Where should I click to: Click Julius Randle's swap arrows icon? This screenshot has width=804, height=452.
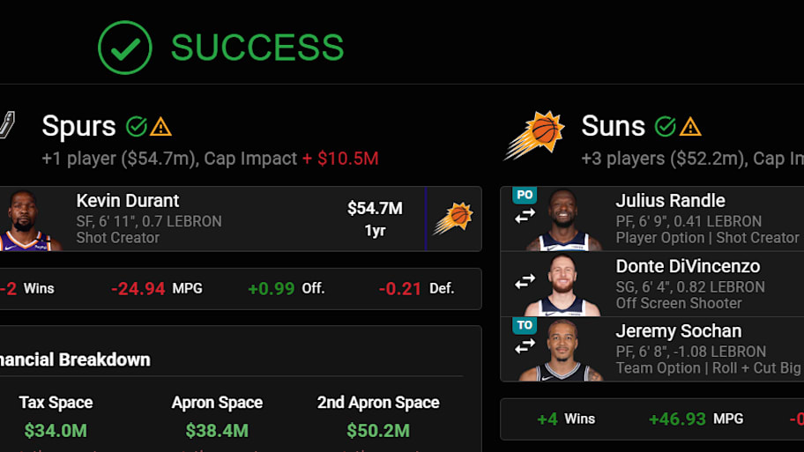525,217
